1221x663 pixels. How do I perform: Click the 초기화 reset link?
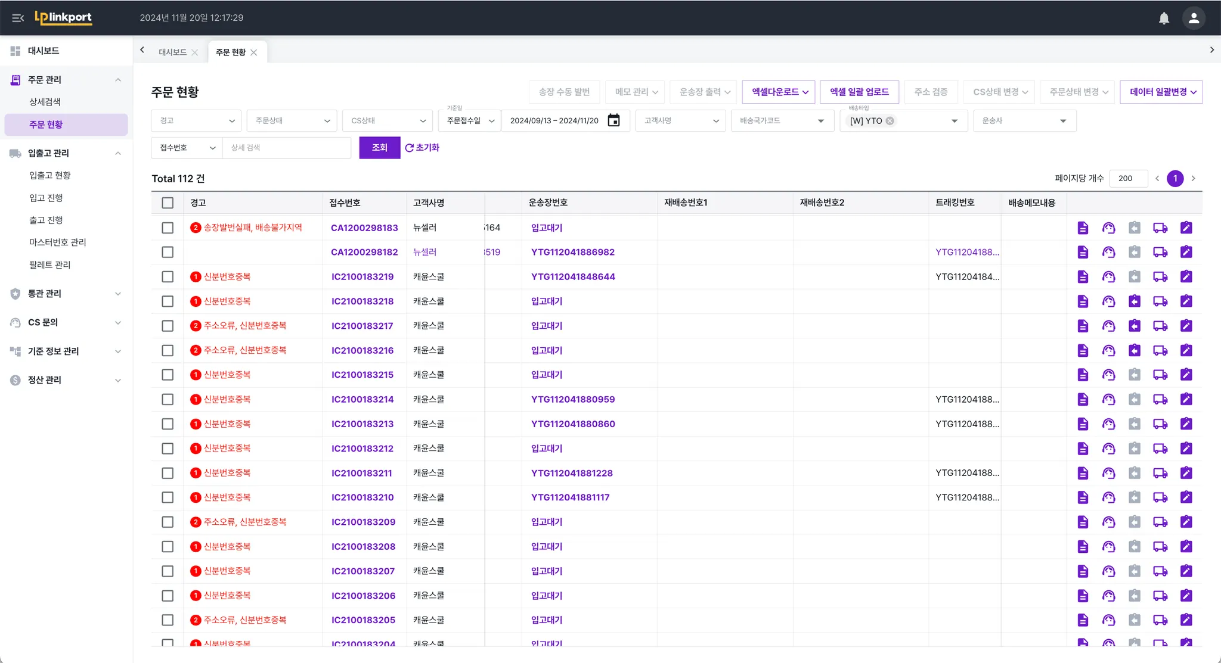(422, 148)
